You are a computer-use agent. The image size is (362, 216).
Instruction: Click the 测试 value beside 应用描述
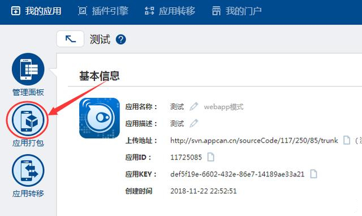177,124
